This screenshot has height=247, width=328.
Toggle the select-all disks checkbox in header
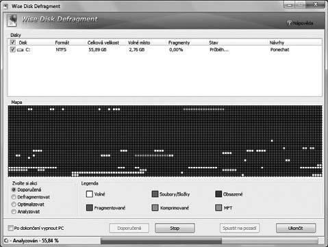[x=13, y=42]
